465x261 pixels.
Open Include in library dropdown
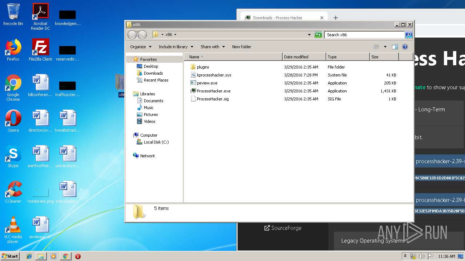176,47
